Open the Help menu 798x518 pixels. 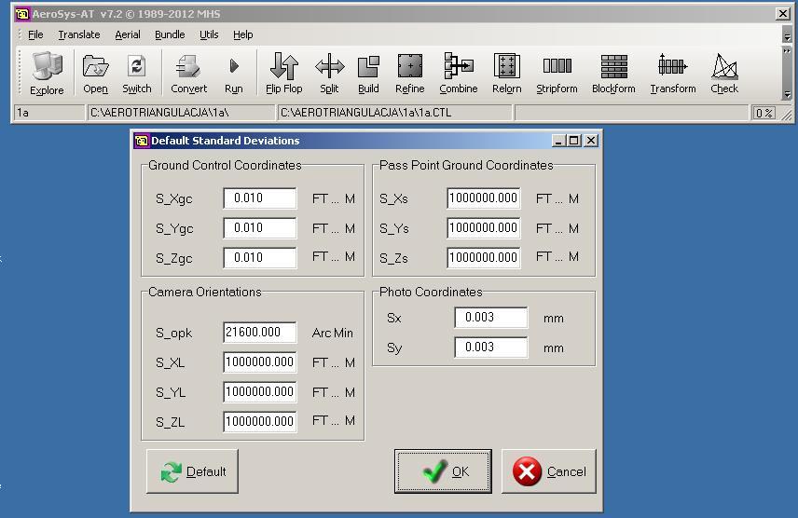point(242,34)
